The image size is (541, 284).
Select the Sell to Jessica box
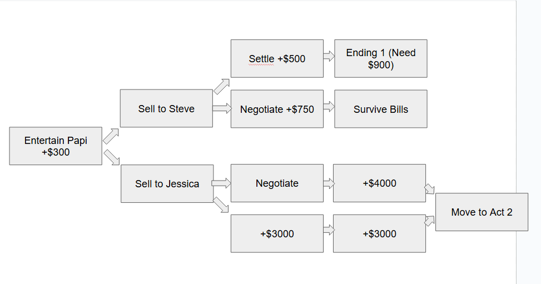pyautogui.click(x=167, y=183)
